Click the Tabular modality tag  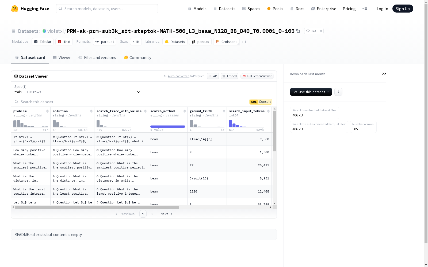43,42
